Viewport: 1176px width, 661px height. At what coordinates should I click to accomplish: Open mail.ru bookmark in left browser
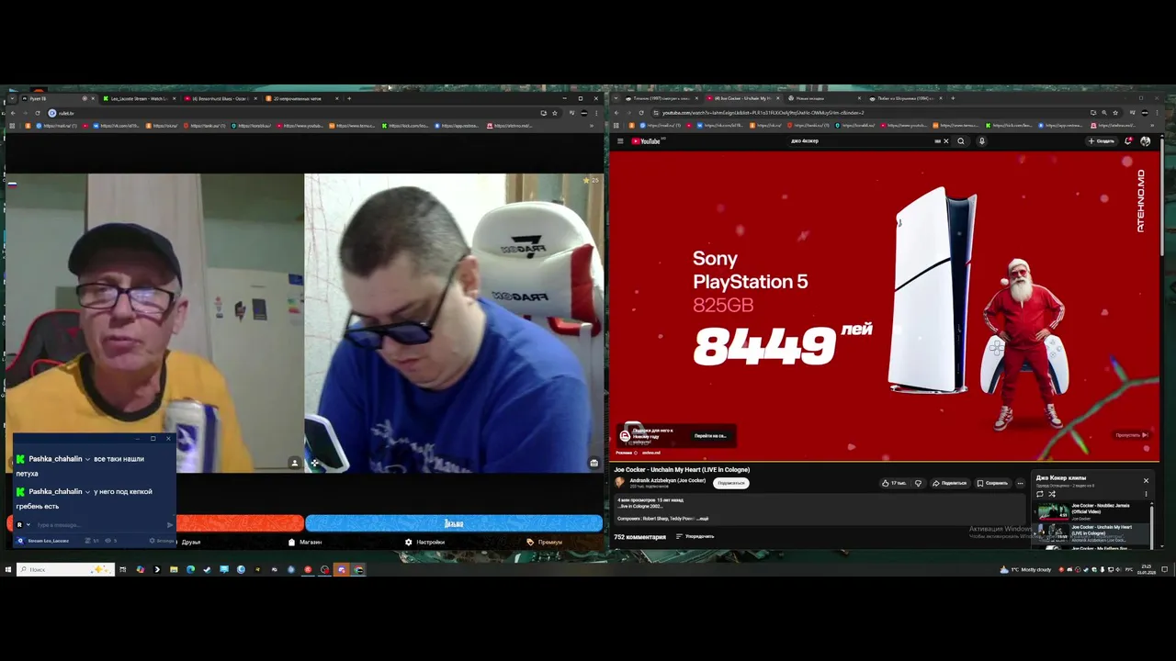click(x=57, y=126)
